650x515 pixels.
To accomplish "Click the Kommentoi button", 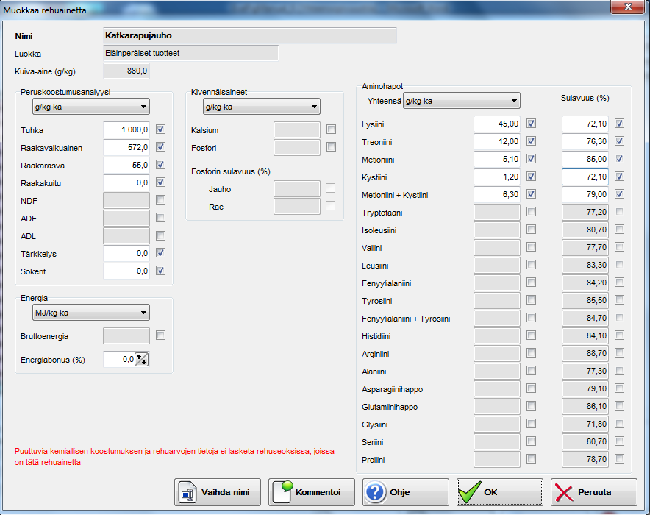I will tap(312, 492).
